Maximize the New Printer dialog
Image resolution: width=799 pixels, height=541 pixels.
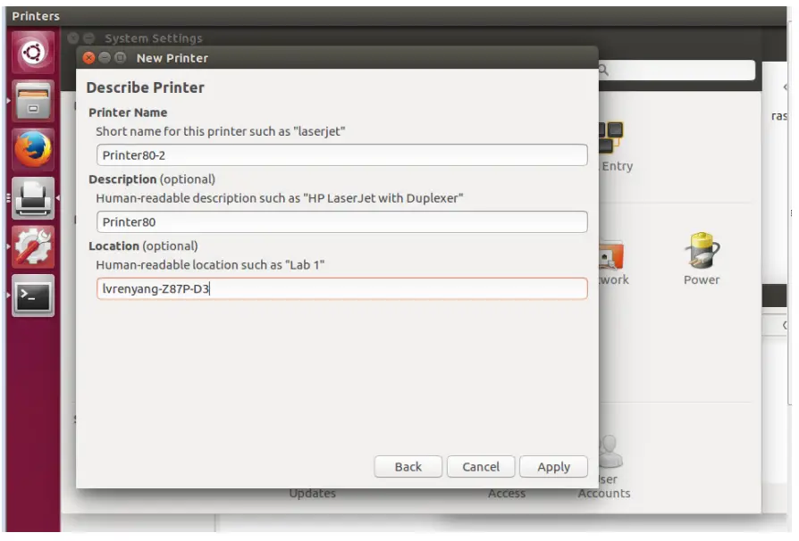tap(121, 58)
